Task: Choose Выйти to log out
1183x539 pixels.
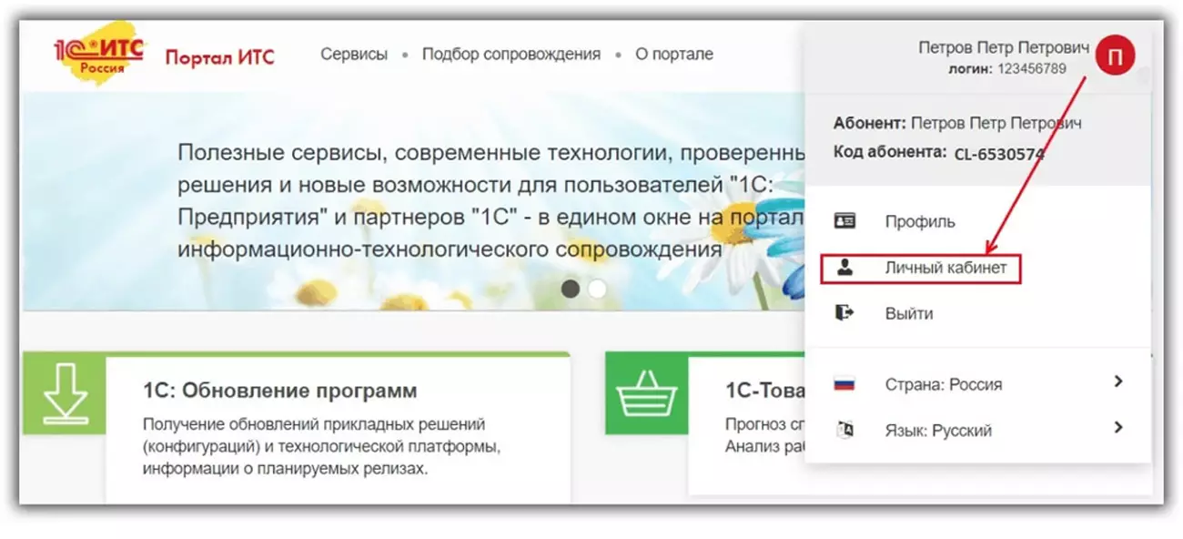Action: [909, 313]
